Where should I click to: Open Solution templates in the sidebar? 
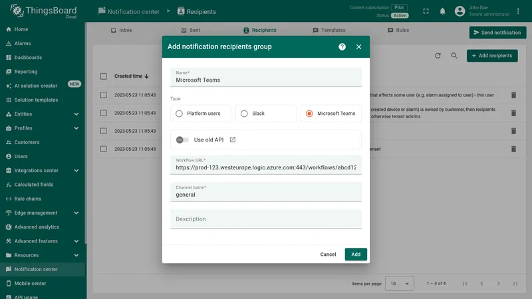pyautogui.click(x=43, y=100)
